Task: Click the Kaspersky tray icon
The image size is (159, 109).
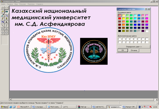Action: pyautogui.click(x=151, y=107)
